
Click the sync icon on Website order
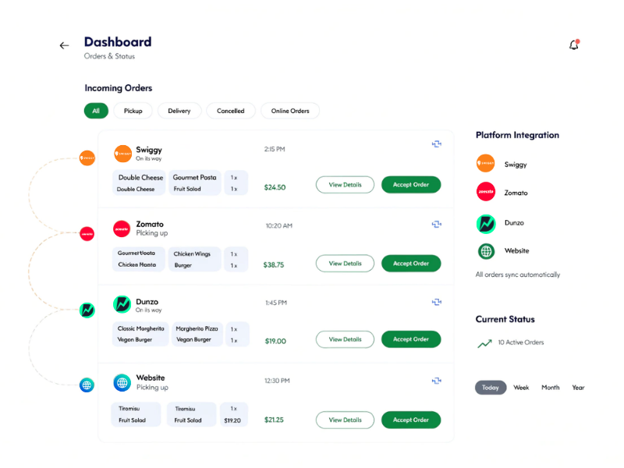pyautogui.click(x=437, y=381)
